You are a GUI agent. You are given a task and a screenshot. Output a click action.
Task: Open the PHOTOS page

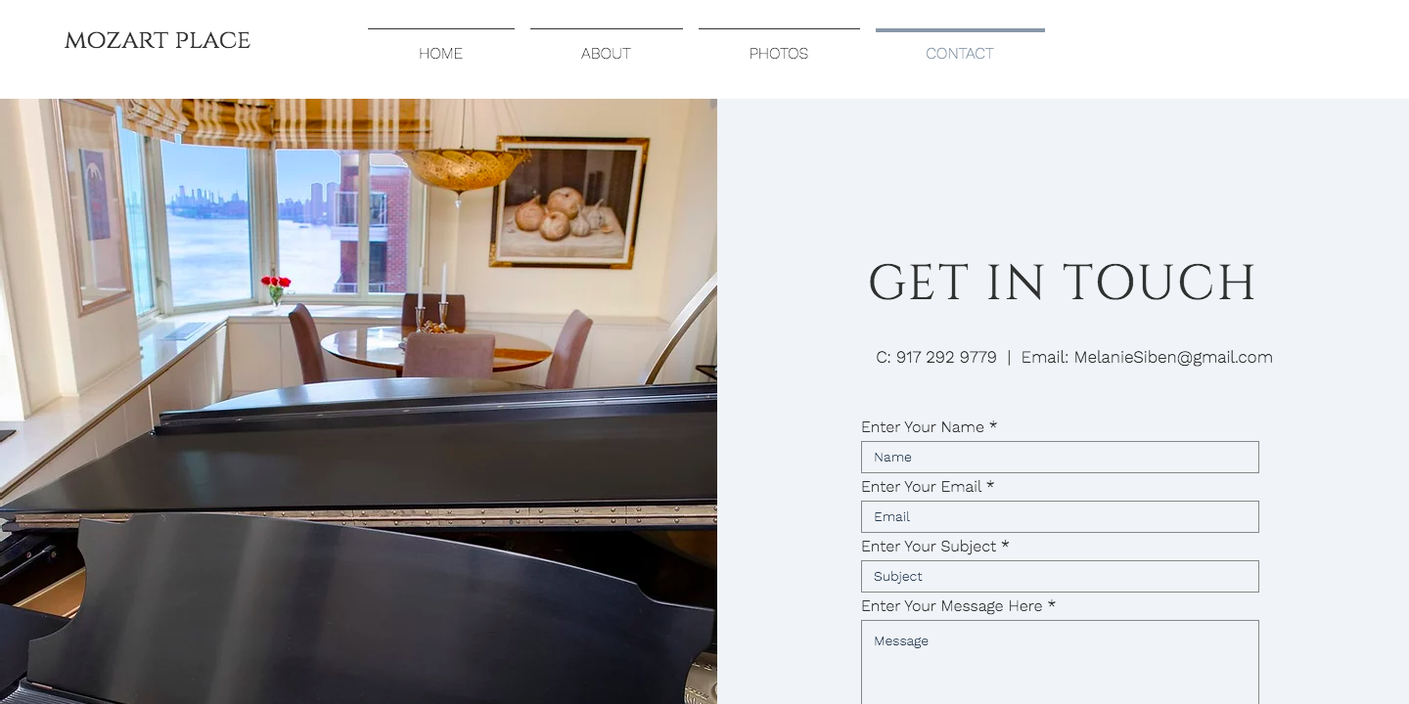pyautogui.click(x=779, y=53)
